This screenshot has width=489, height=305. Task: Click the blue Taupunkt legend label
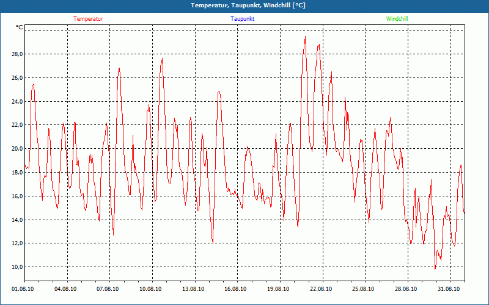tap(243, 19)
